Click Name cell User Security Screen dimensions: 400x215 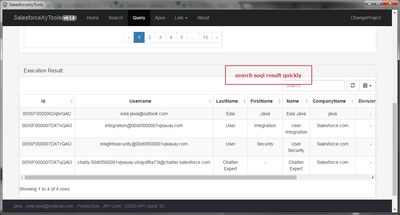click(296, 147)
